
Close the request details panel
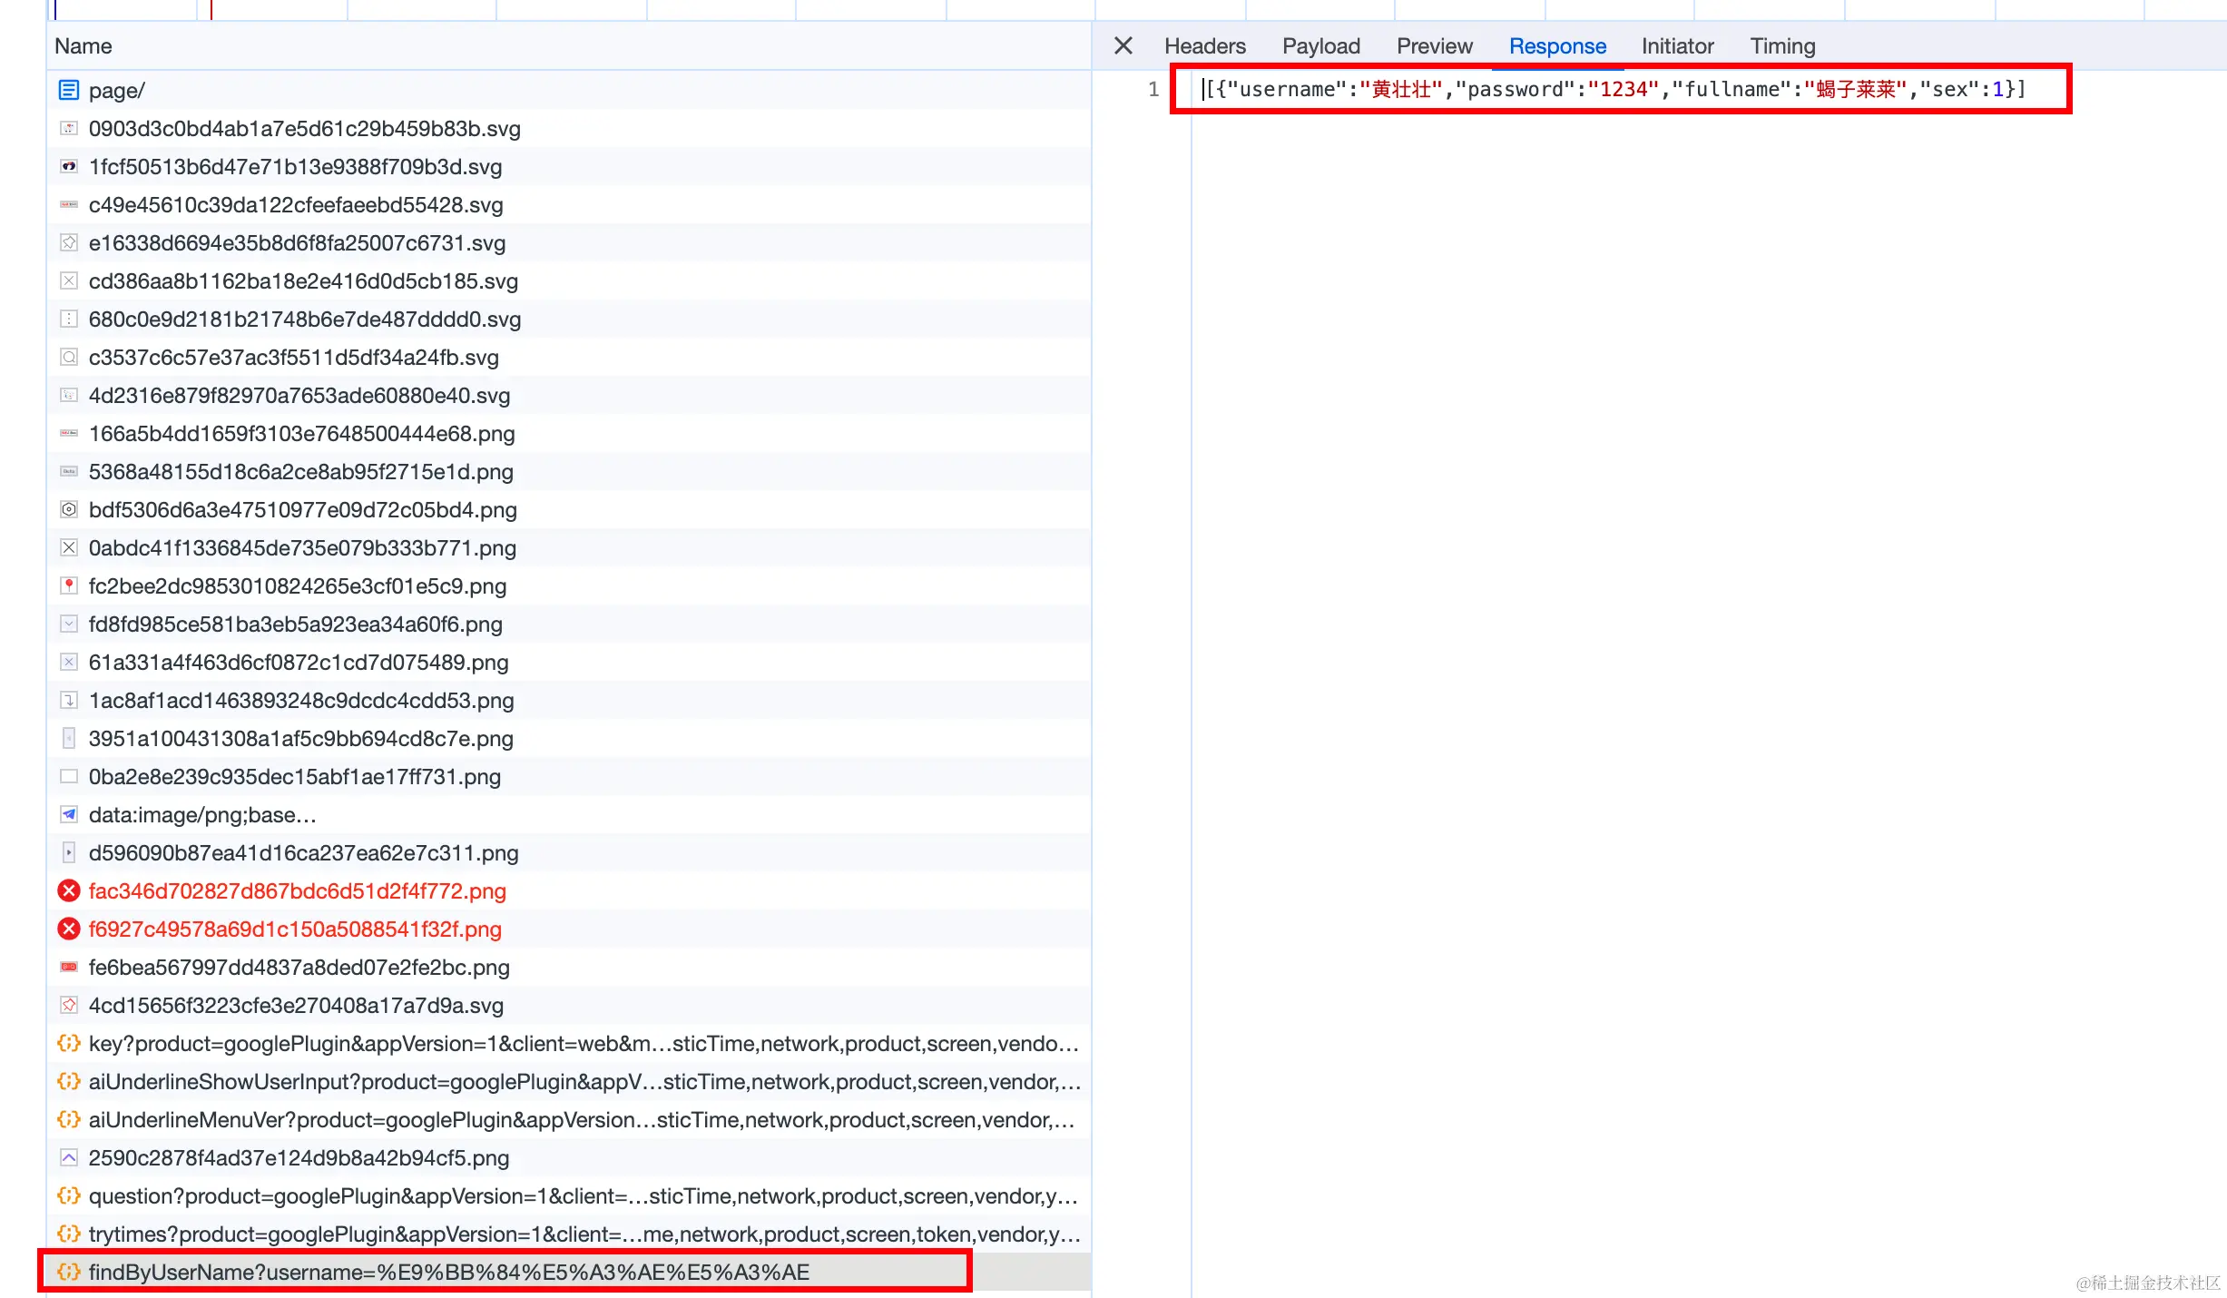(1123, 45)
